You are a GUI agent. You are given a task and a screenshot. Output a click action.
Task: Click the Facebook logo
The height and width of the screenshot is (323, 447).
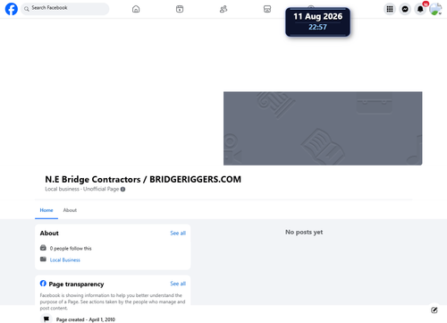click(x=12, y=9)
